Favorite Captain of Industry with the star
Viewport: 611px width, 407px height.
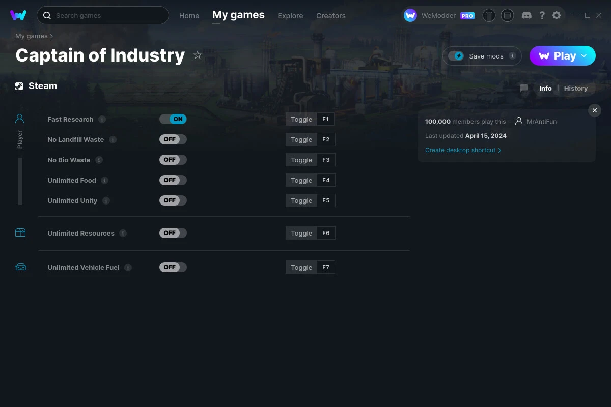198,55
